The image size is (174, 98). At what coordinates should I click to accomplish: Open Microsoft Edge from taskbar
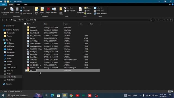click(52, 96)
